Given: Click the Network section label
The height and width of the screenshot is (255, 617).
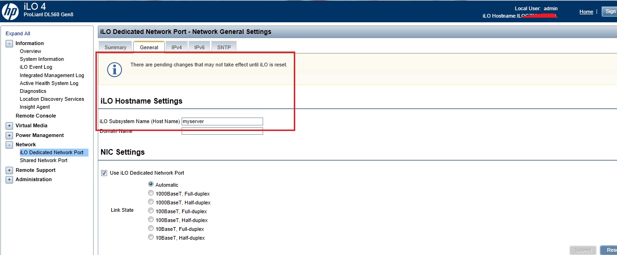Looking at the screenshot, I should coord(26,144).
